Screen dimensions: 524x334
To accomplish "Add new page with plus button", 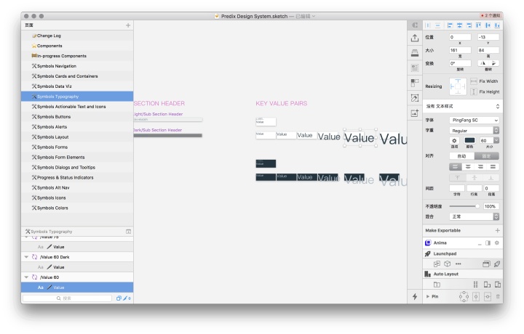I will pos(128,25).
